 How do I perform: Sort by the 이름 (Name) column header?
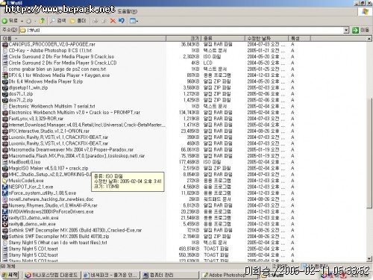tap(83, 38)
